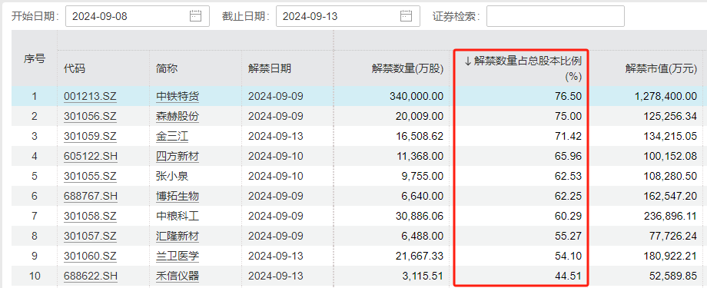Focus the 证券检索 search box
The width and height of the screenshot is (707, 288).
[555, 16]
